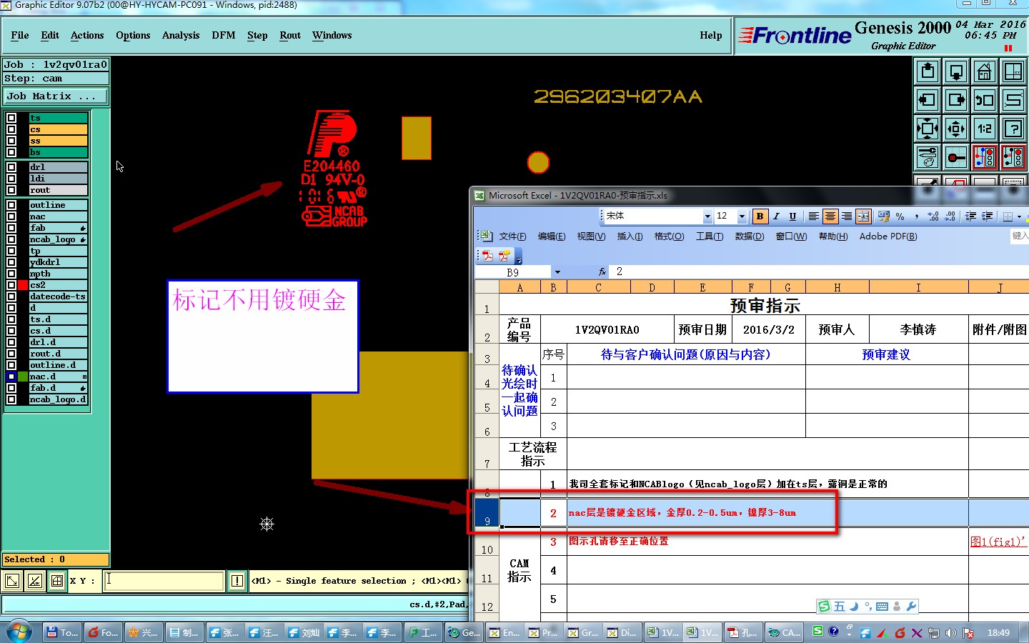
Task: Click the pan left view icon
Action: pos(928,100)
